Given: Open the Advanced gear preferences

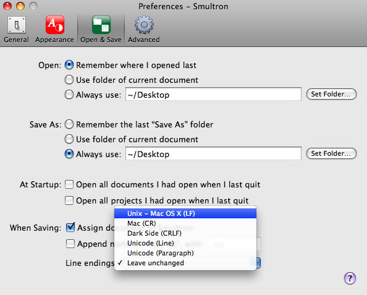Looking at the screenshot, I should tap(144, 30).
